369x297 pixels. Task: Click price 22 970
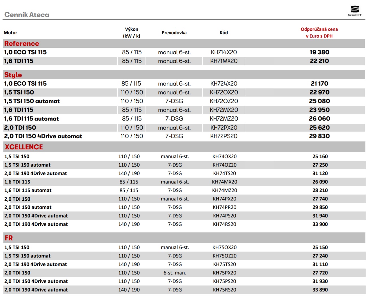pyautogui.click(x=319, y=92)
